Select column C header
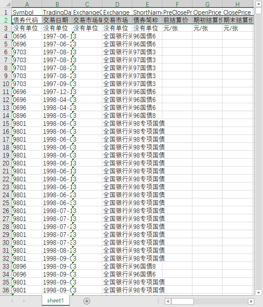 point(87,4)
